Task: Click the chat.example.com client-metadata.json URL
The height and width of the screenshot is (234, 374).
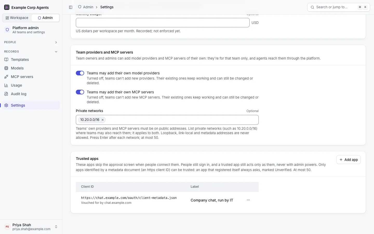Action: (129, 198)
